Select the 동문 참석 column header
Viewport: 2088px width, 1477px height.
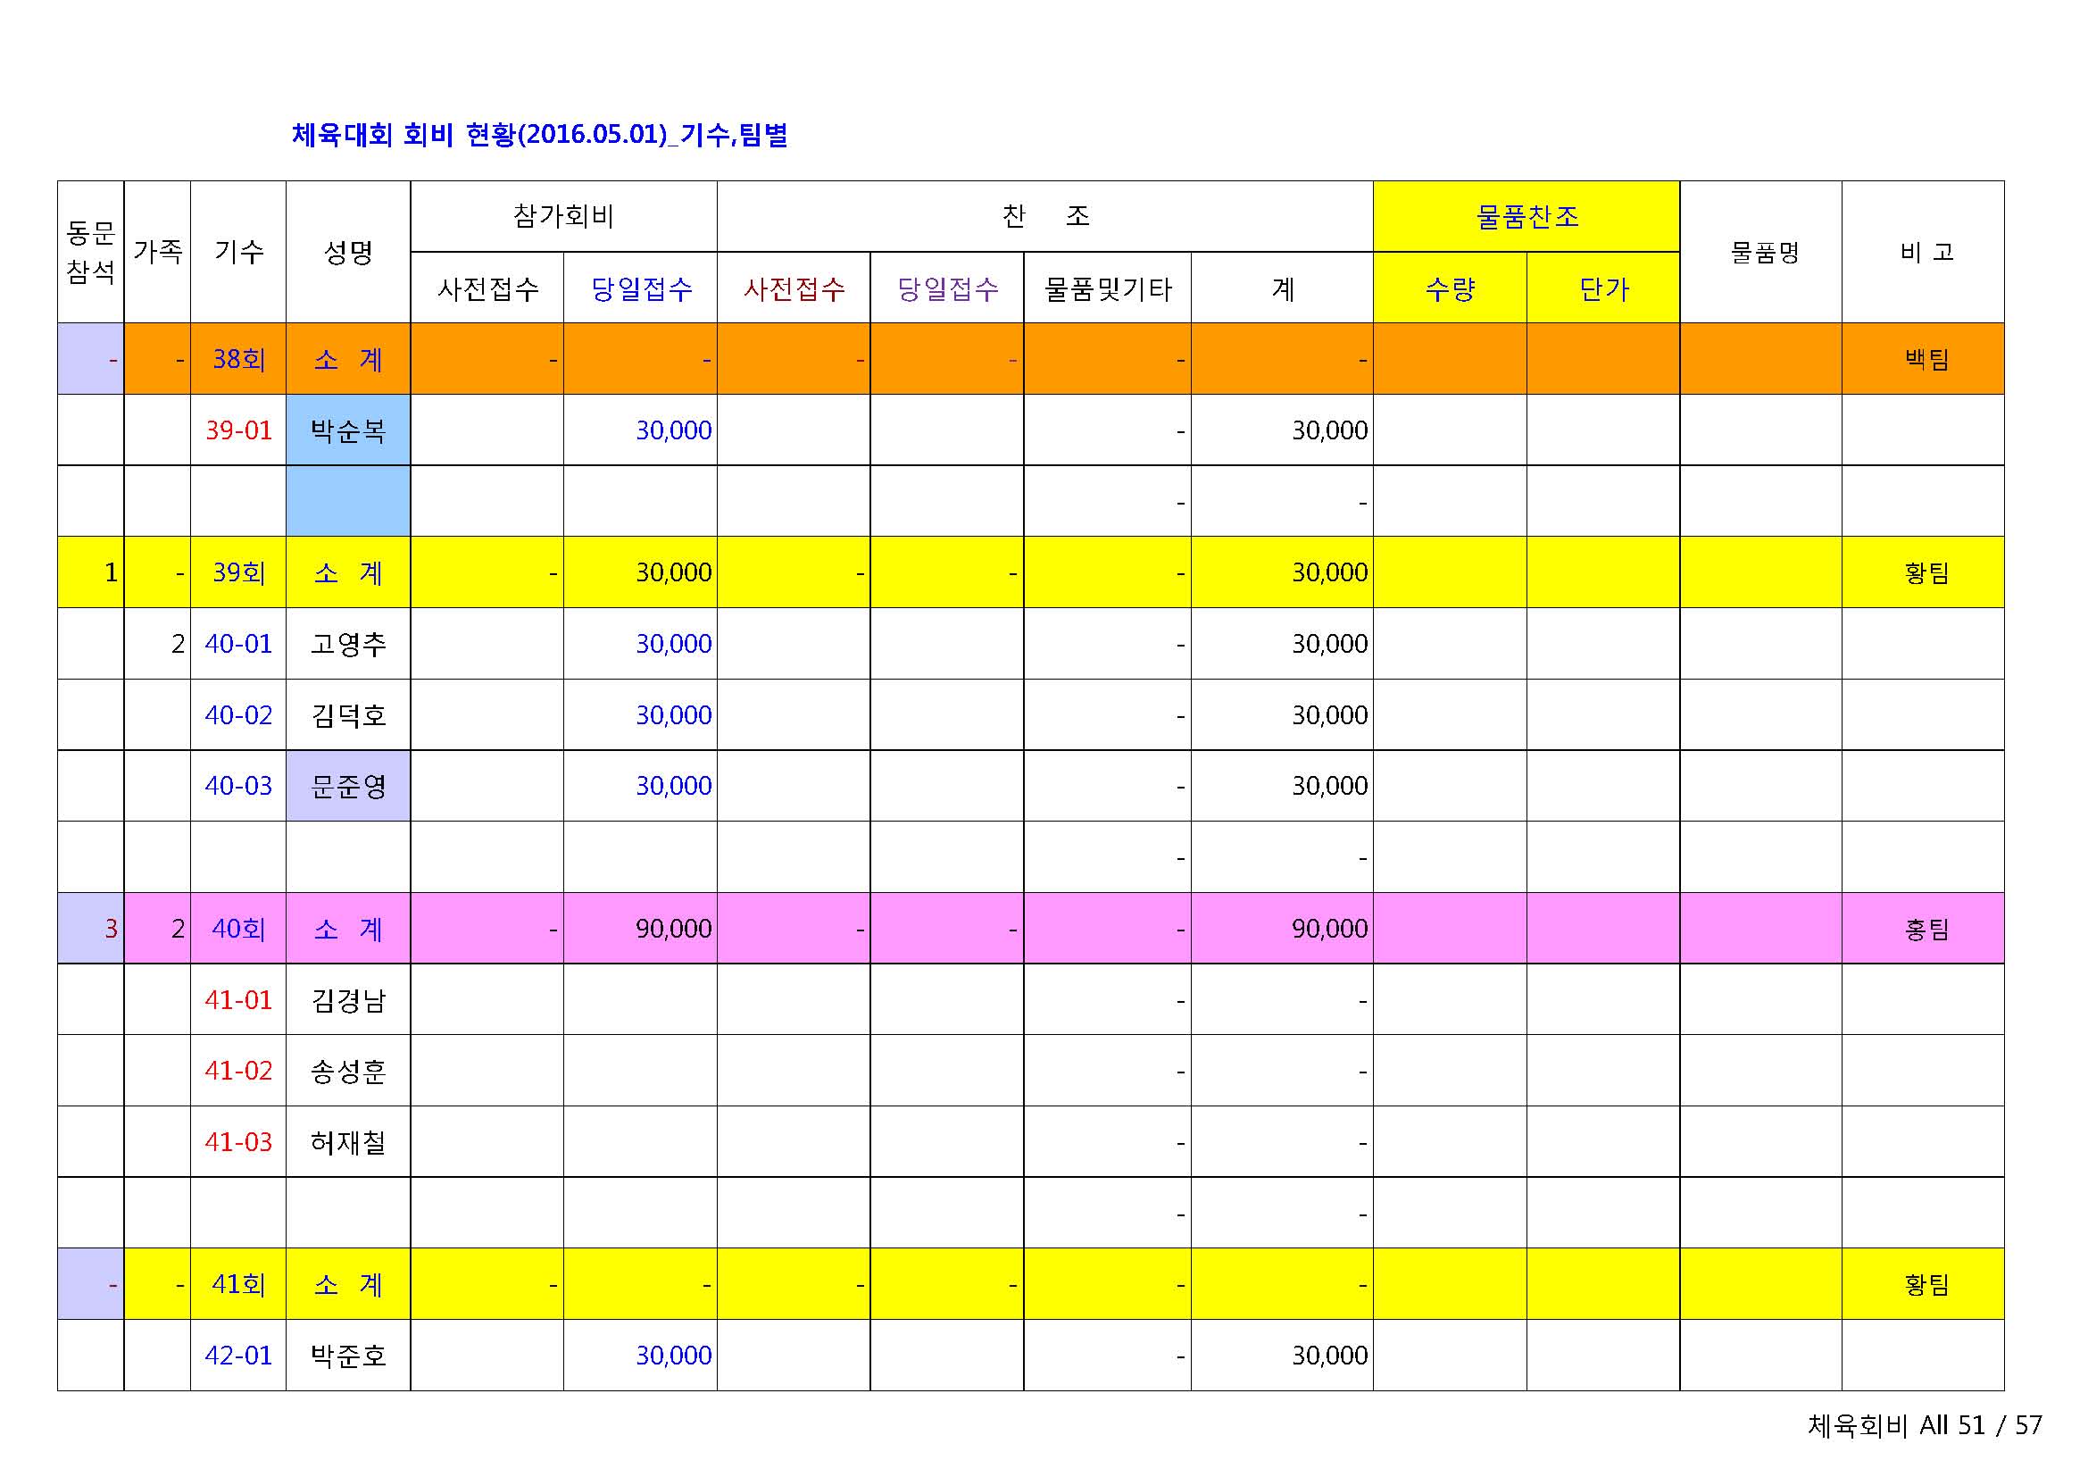pos(91,252)
